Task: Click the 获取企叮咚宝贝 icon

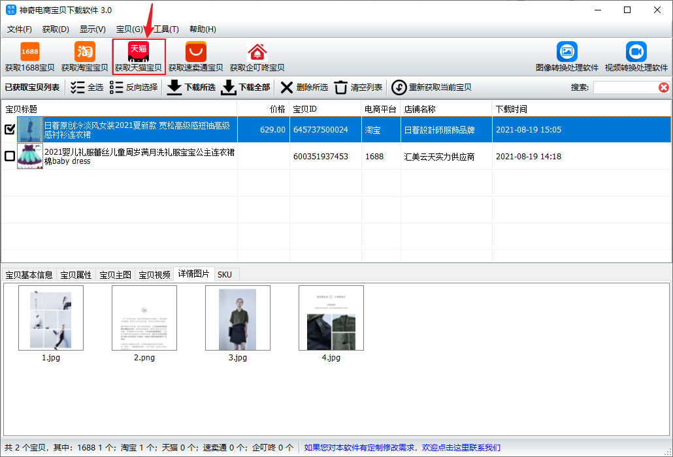Action: [257, 57]
